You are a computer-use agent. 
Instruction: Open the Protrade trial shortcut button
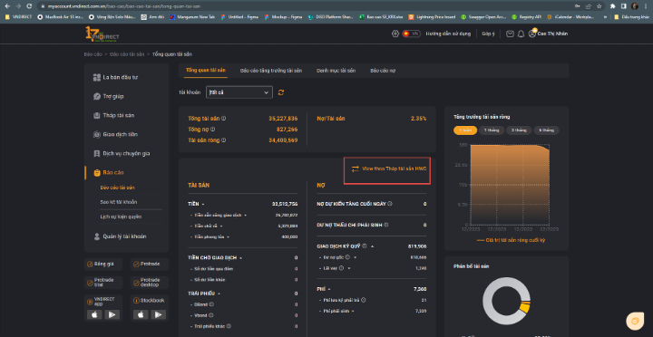(x=103, y=283)
